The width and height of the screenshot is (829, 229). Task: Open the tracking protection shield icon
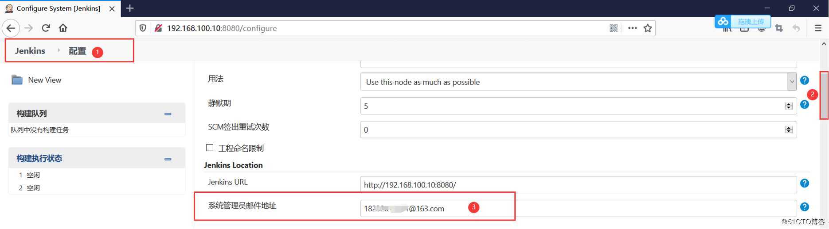(x=143, y=28)
